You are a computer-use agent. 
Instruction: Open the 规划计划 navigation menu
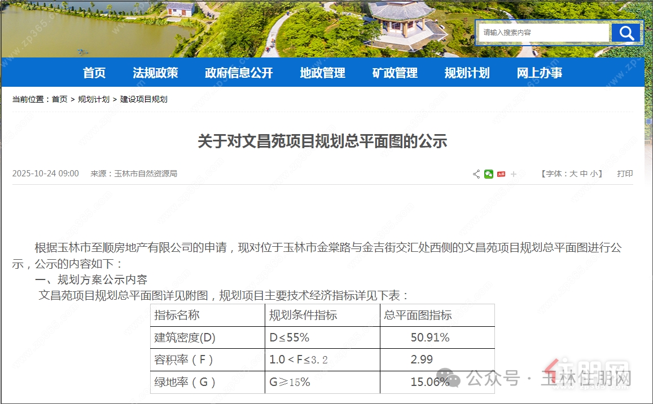[467, 72]
